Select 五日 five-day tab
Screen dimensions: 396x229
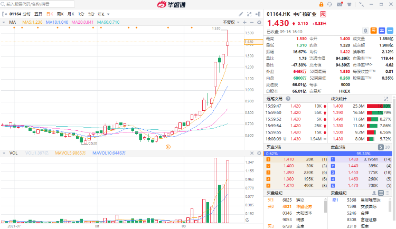coord(38,14)
